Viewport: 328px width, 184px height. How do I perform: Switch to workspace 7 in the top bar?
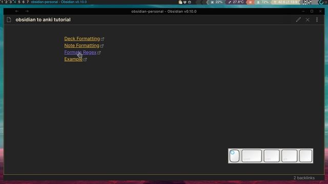pos(28,2)
